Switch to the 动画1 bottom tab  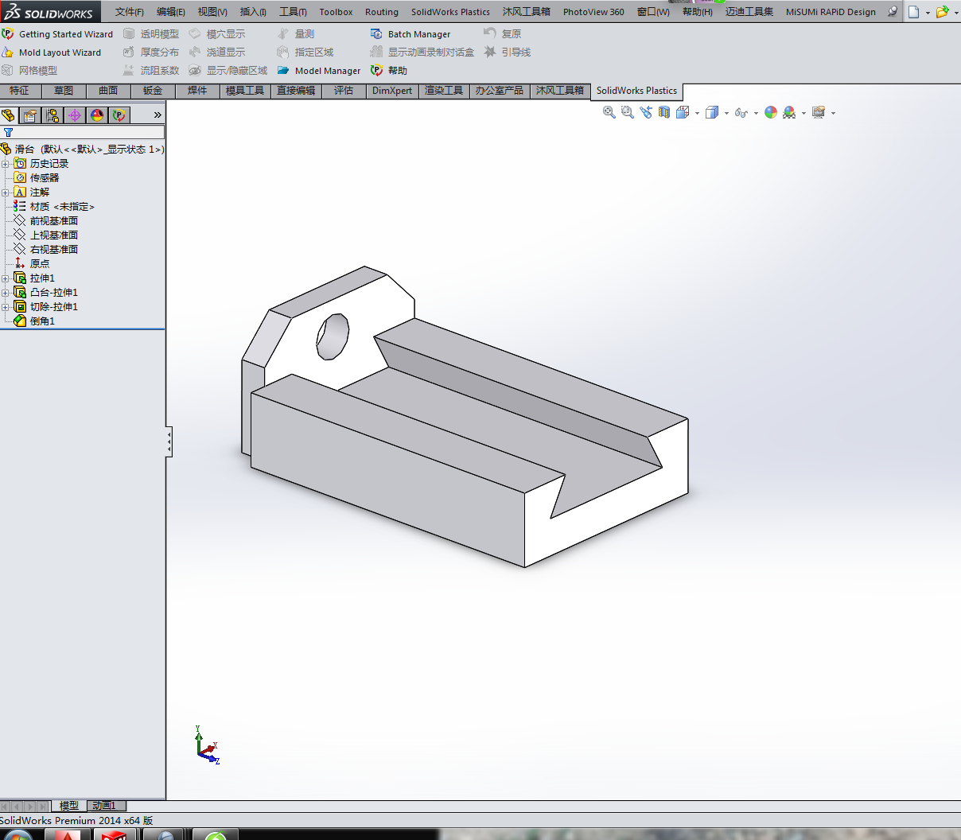pos(104,806)
